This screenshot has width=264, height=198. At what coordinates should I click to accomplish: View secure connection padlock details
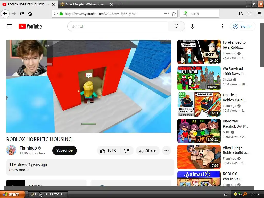point(61,14)
